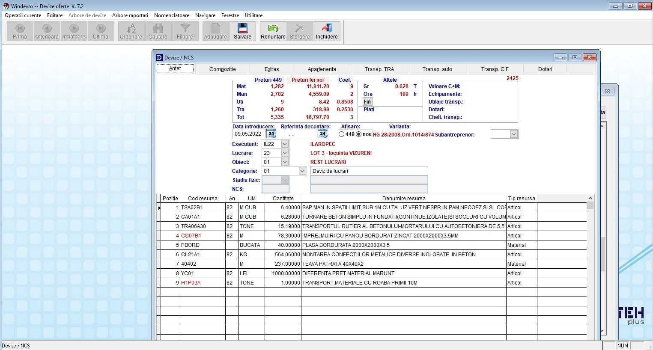
Task: Expand the Subantreprenor dropdown
Action: (x=514, y=134)
